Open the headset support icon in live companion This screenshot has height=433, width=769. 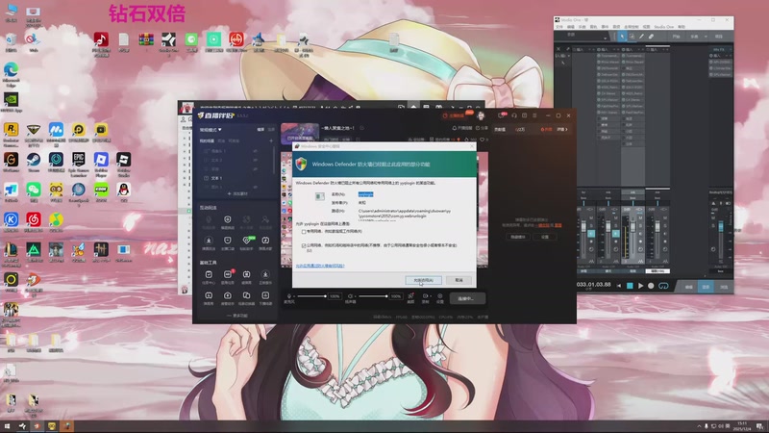[x=514, y=115]
